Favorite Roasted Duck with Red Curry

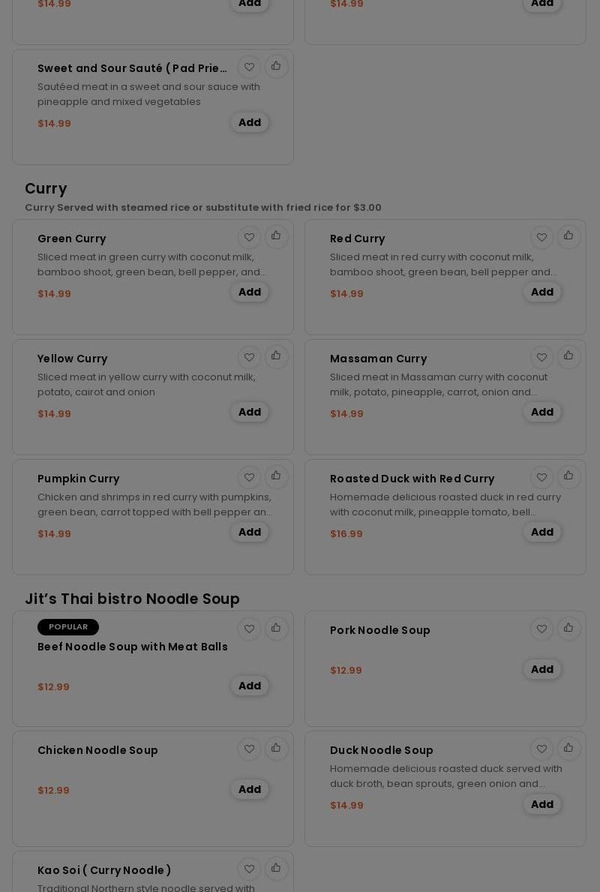[x=541, y=478]
